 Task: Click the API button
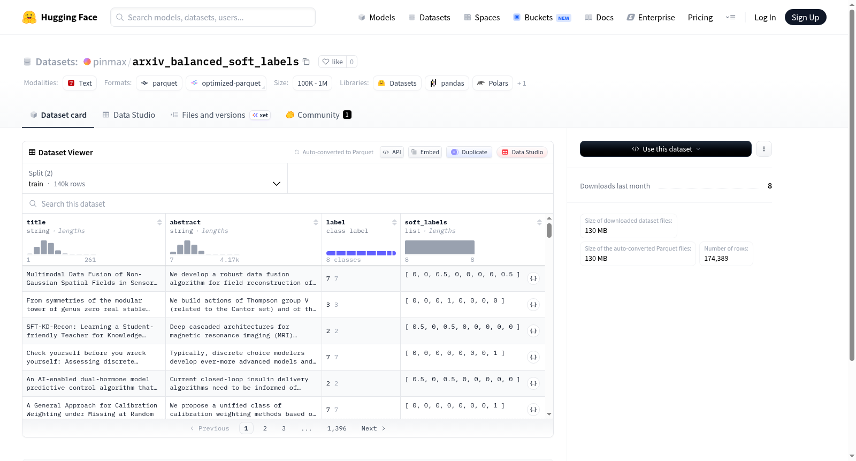[392, 152]
